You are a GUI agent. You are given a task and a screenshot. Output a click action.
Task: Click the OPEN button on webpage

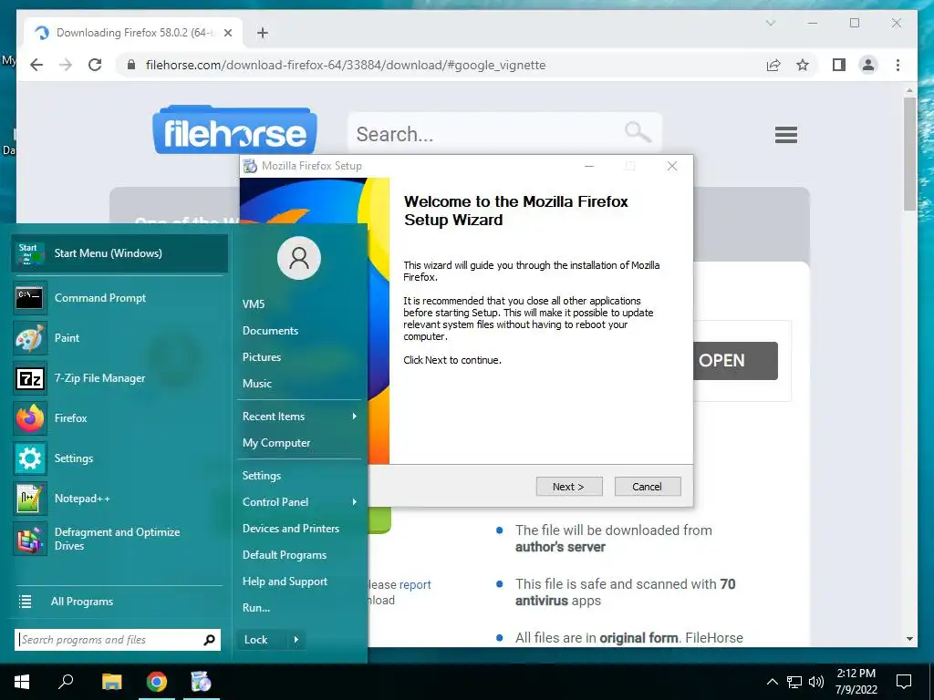[735, 361]
